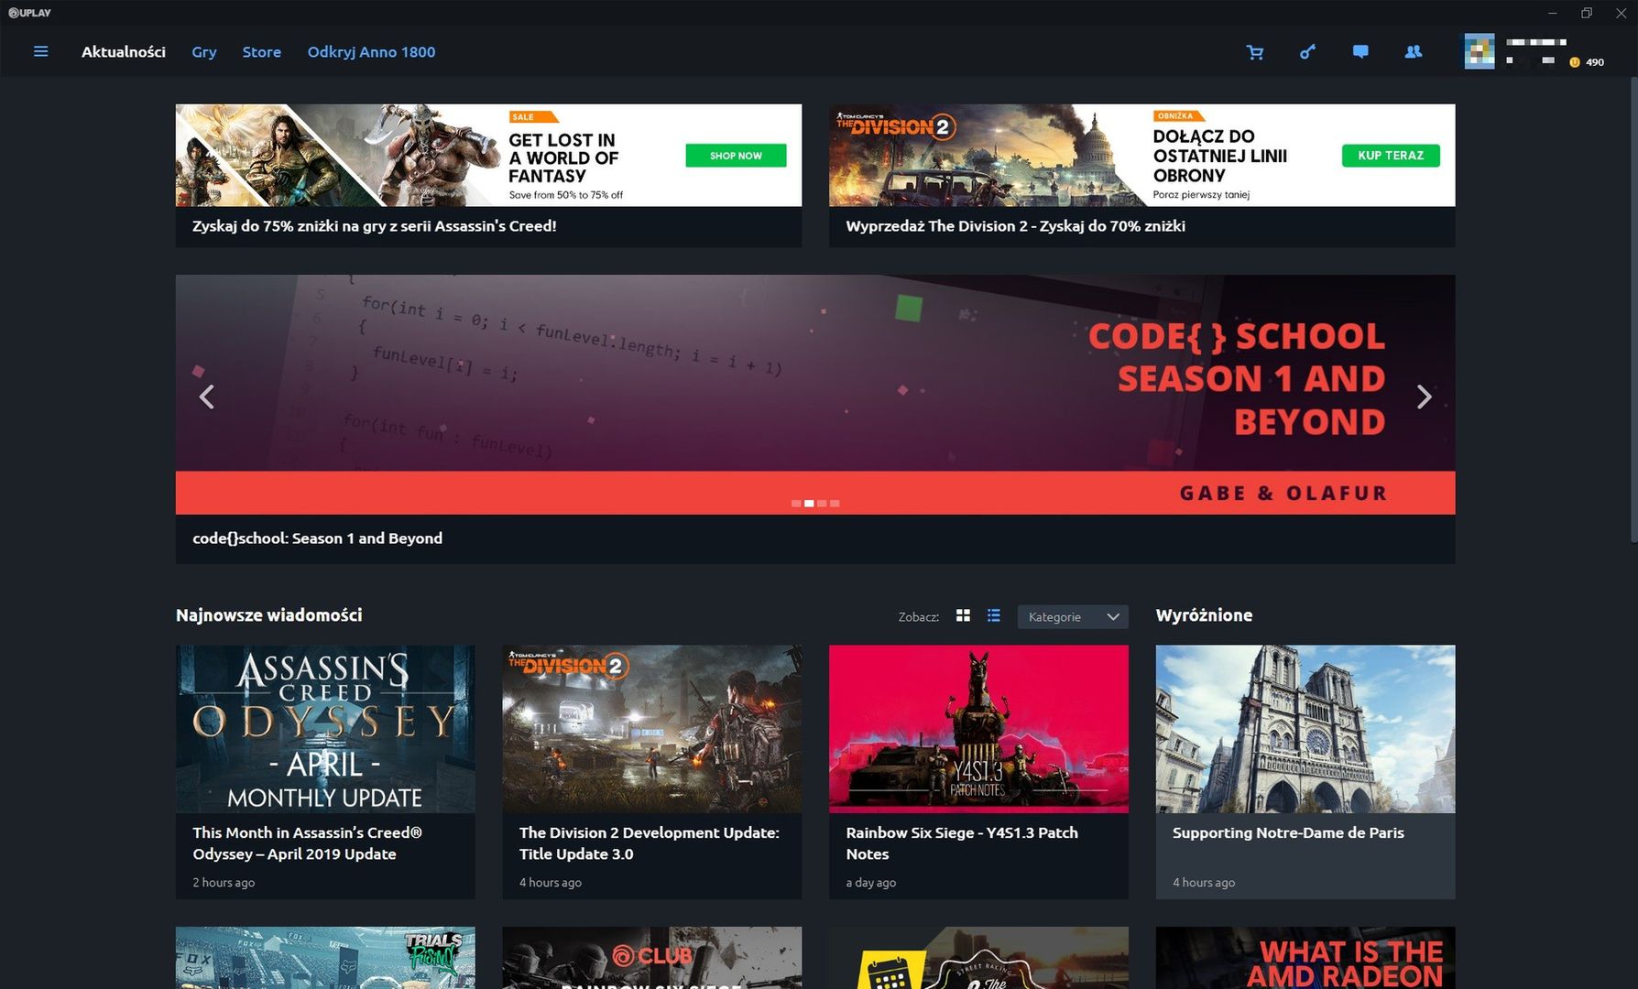
Task: Open the shopping cart icon
Action: (1255, 52)
